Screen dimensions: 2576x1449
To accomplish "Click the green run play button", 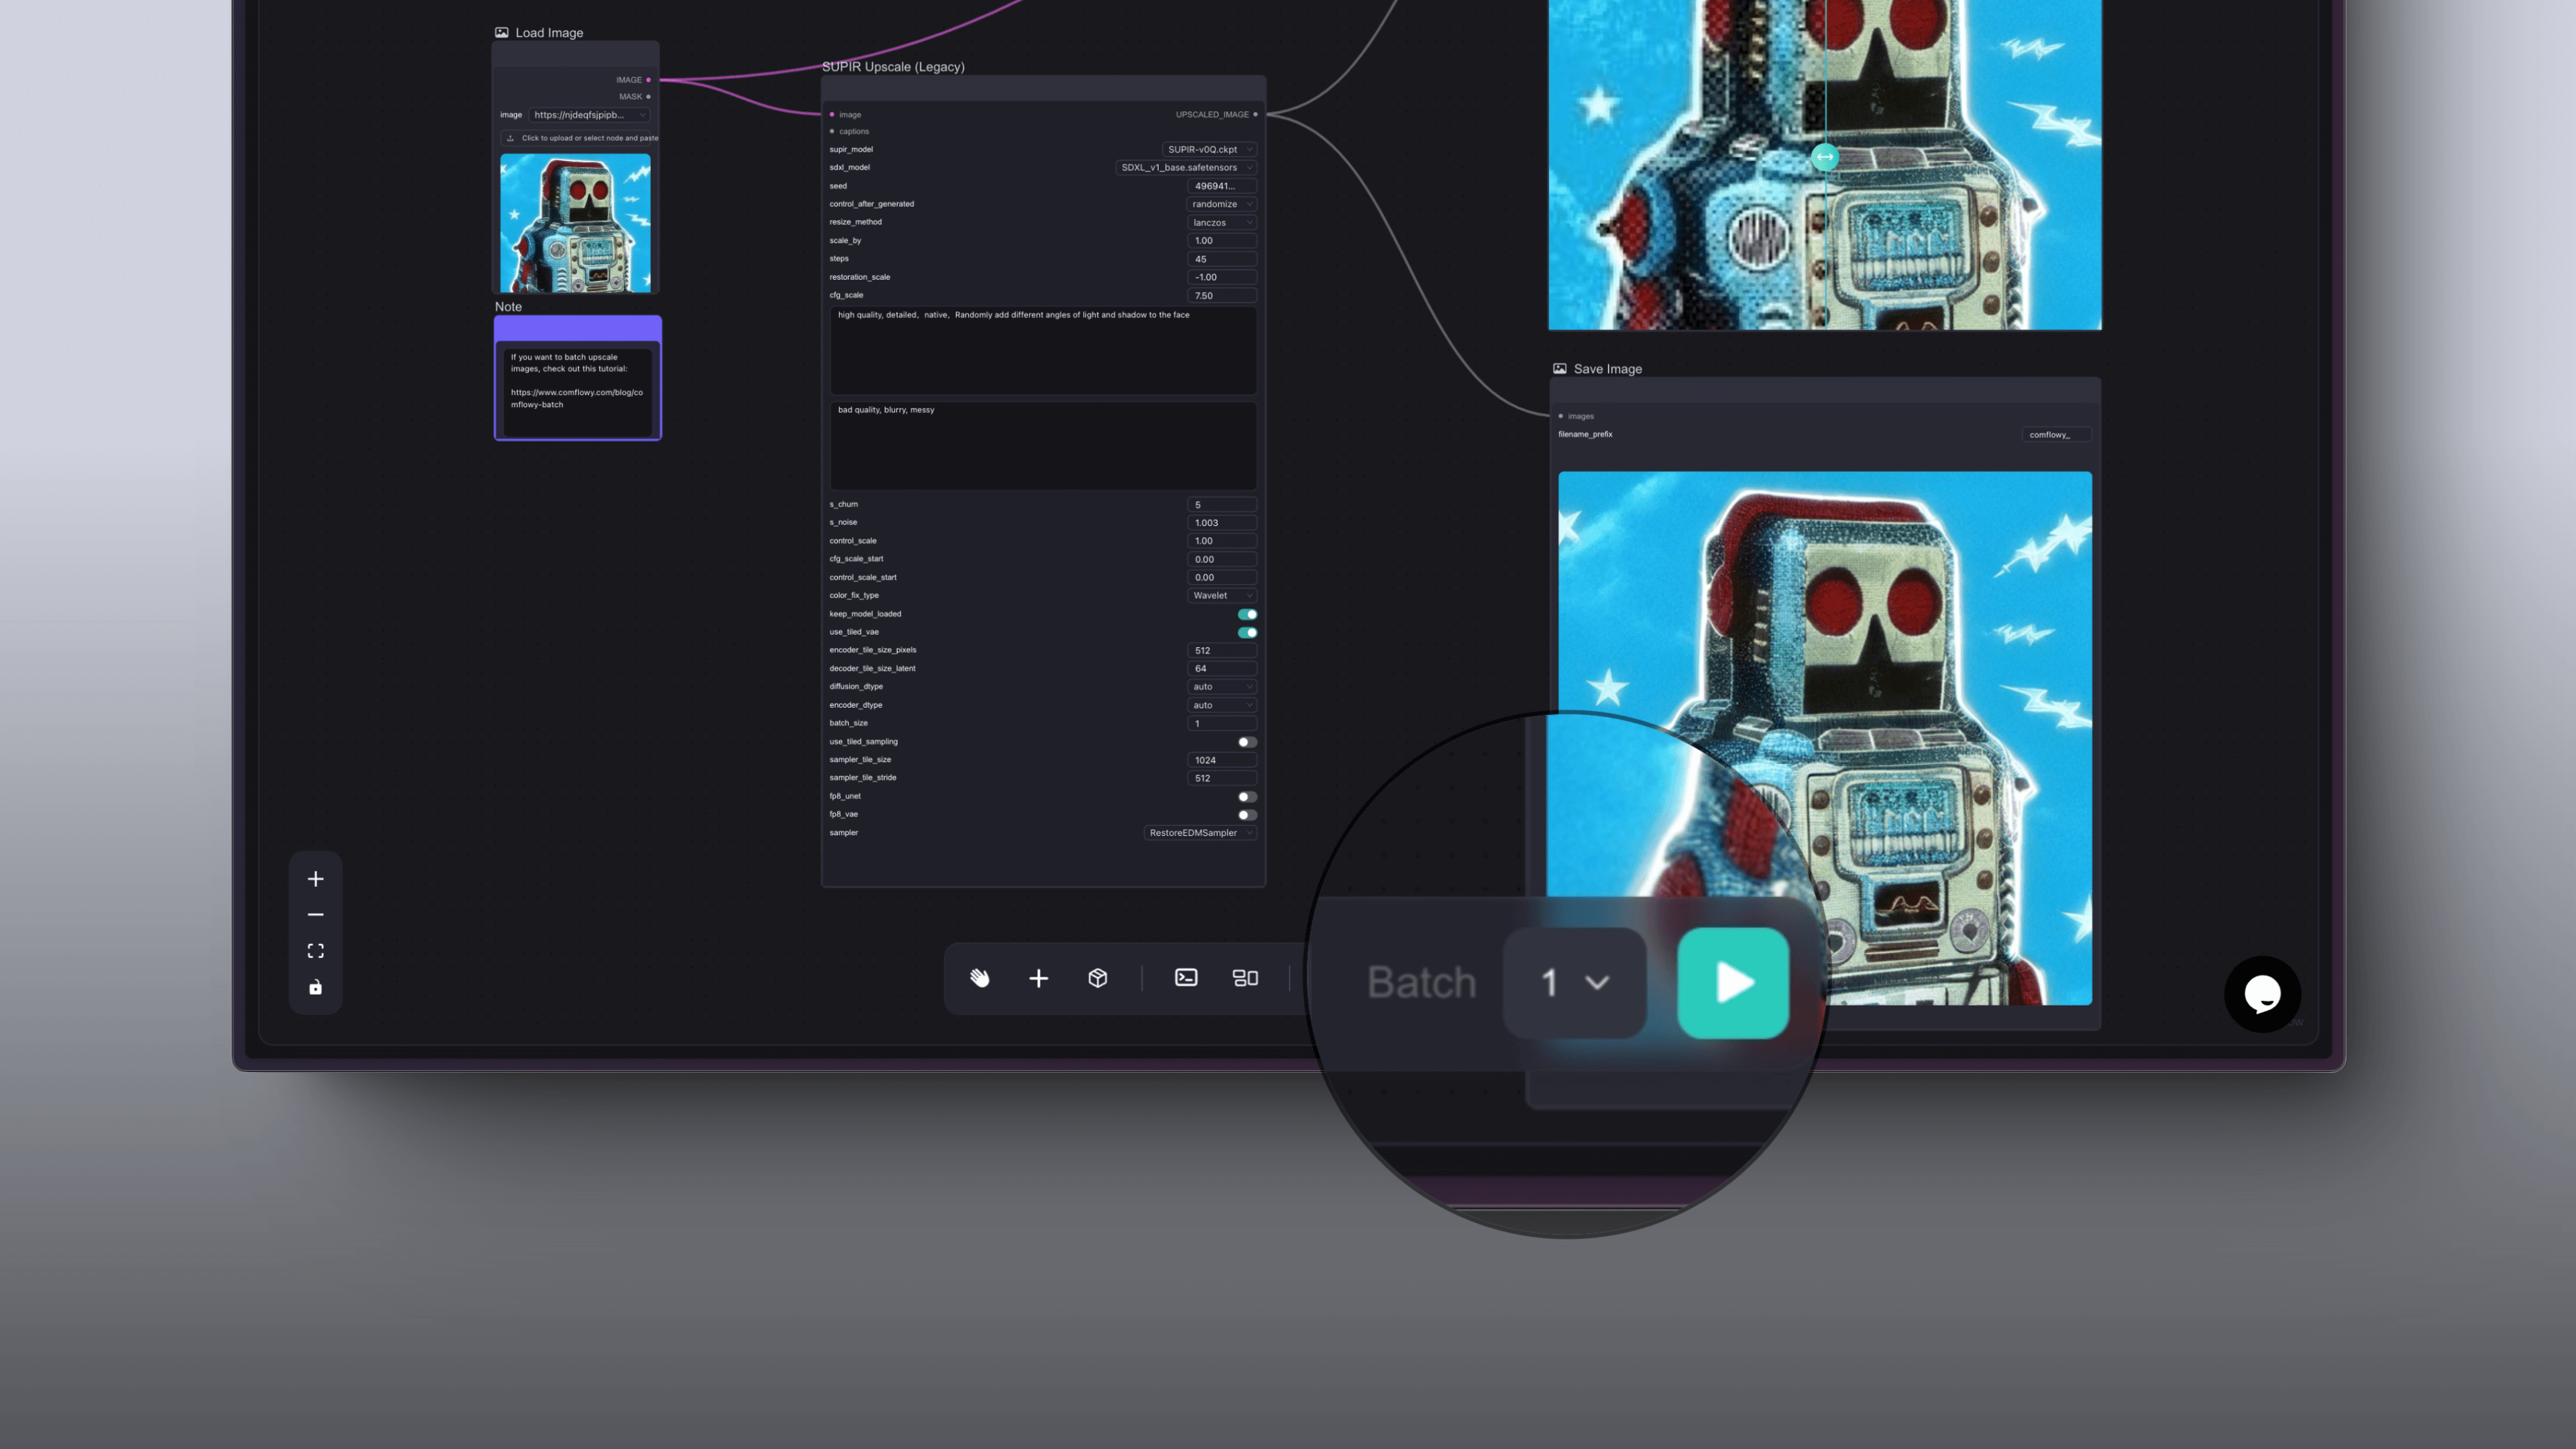I will pos(1733,983).
